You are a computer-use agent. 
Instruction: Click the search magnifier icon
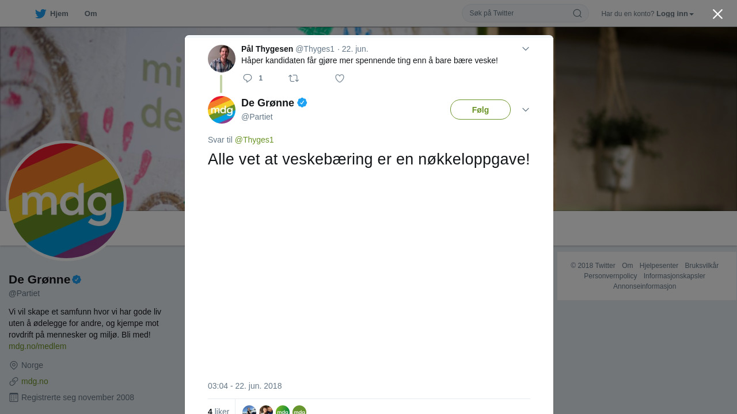577,13
